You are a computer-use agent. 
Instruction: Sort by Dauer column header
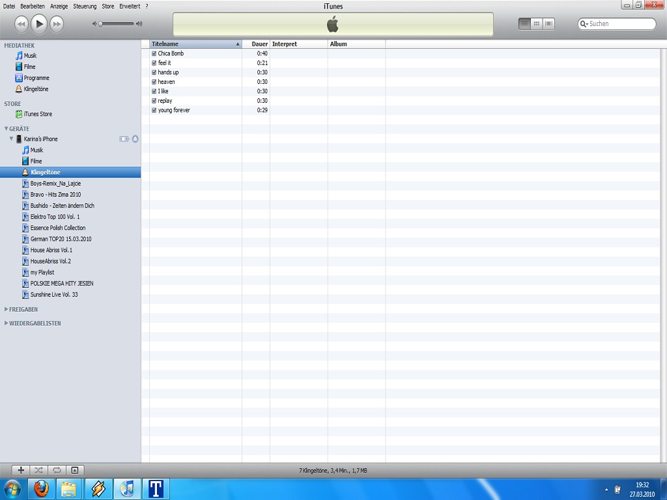pos(255,44)
